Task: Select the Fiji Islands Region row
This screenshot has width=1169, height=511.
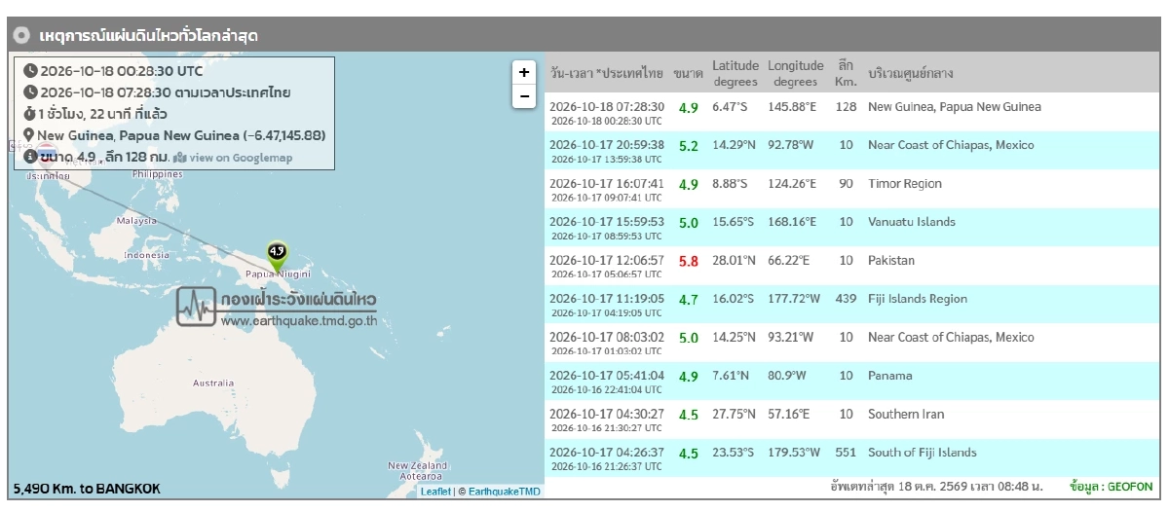Action: tap(852, 304)
